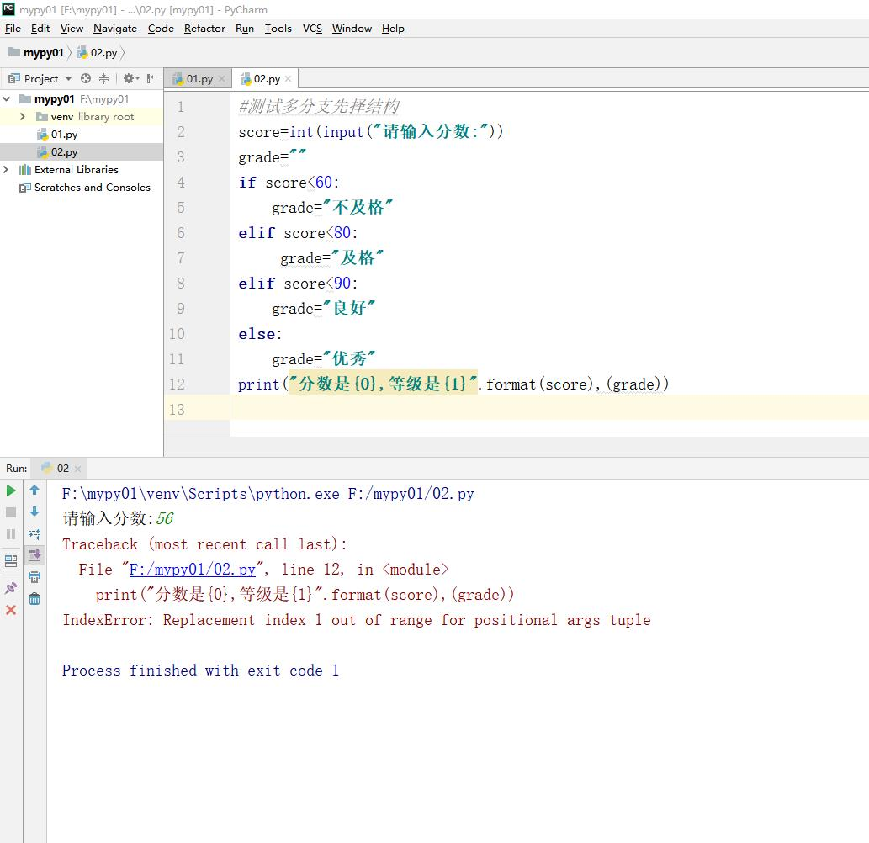The width and height of the screenshot is (869, 843).
Task: Close Run panel with the red X icon
Action: (11, 610)
